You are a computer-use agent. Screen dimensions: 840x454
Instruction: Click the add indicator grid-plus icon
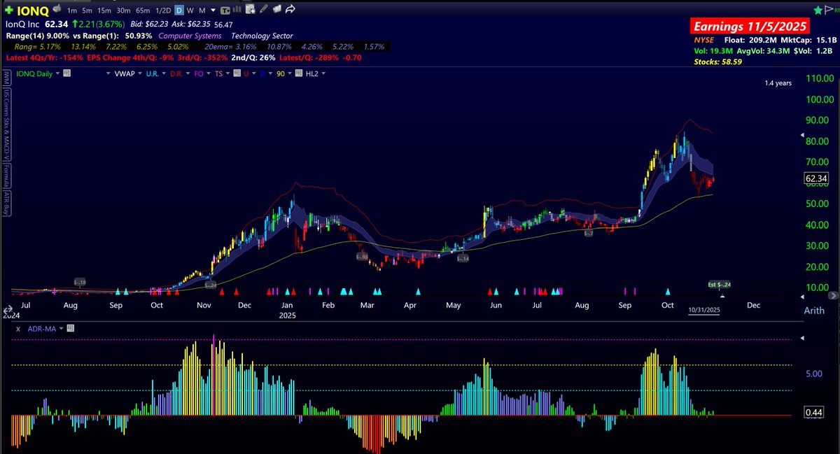tap(250, 10)
